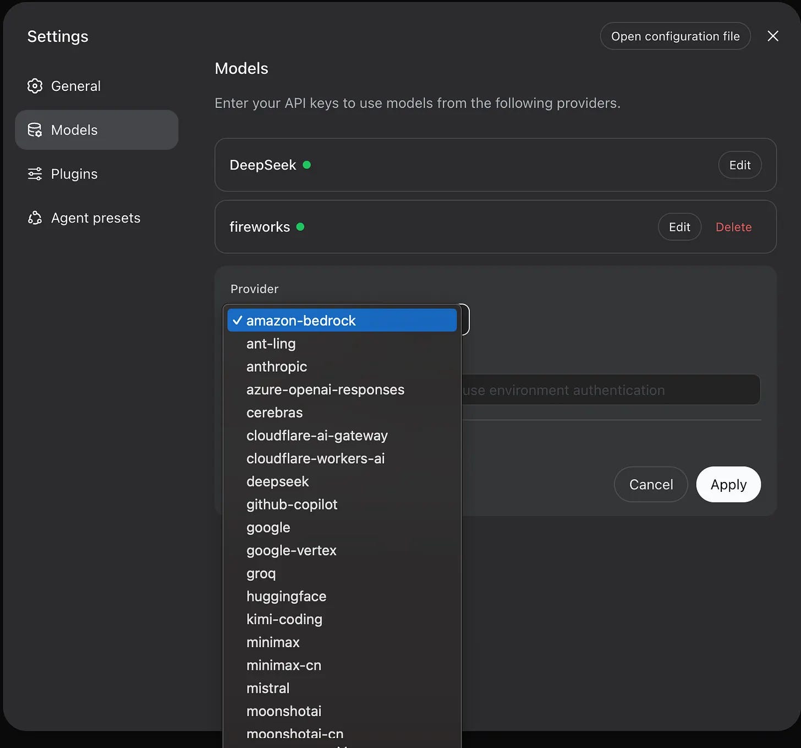Choose ant-ling from provider dropdown
Viewport: 801px width, 748px height.
pyautogui.click(x=342, y=344)
